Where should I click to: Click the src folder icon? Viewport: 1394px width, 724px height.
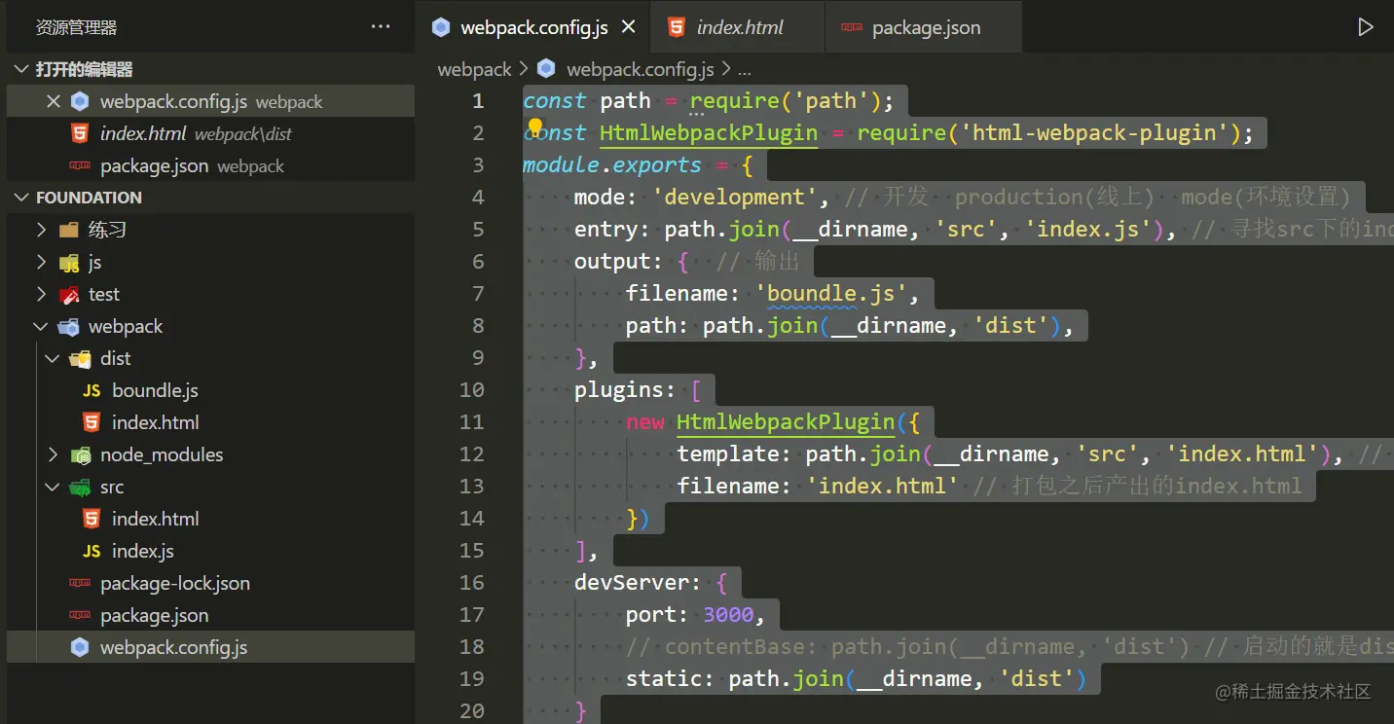pos(80,488)
